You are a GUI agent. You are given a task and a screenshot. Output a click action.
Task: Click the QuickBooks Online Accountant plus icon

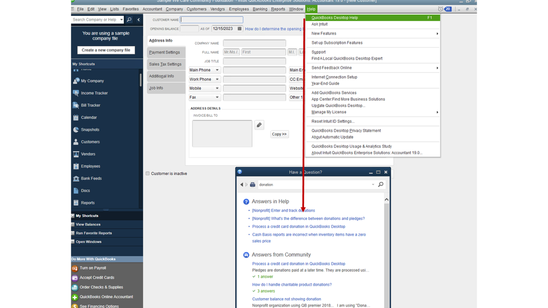point(75,297)
